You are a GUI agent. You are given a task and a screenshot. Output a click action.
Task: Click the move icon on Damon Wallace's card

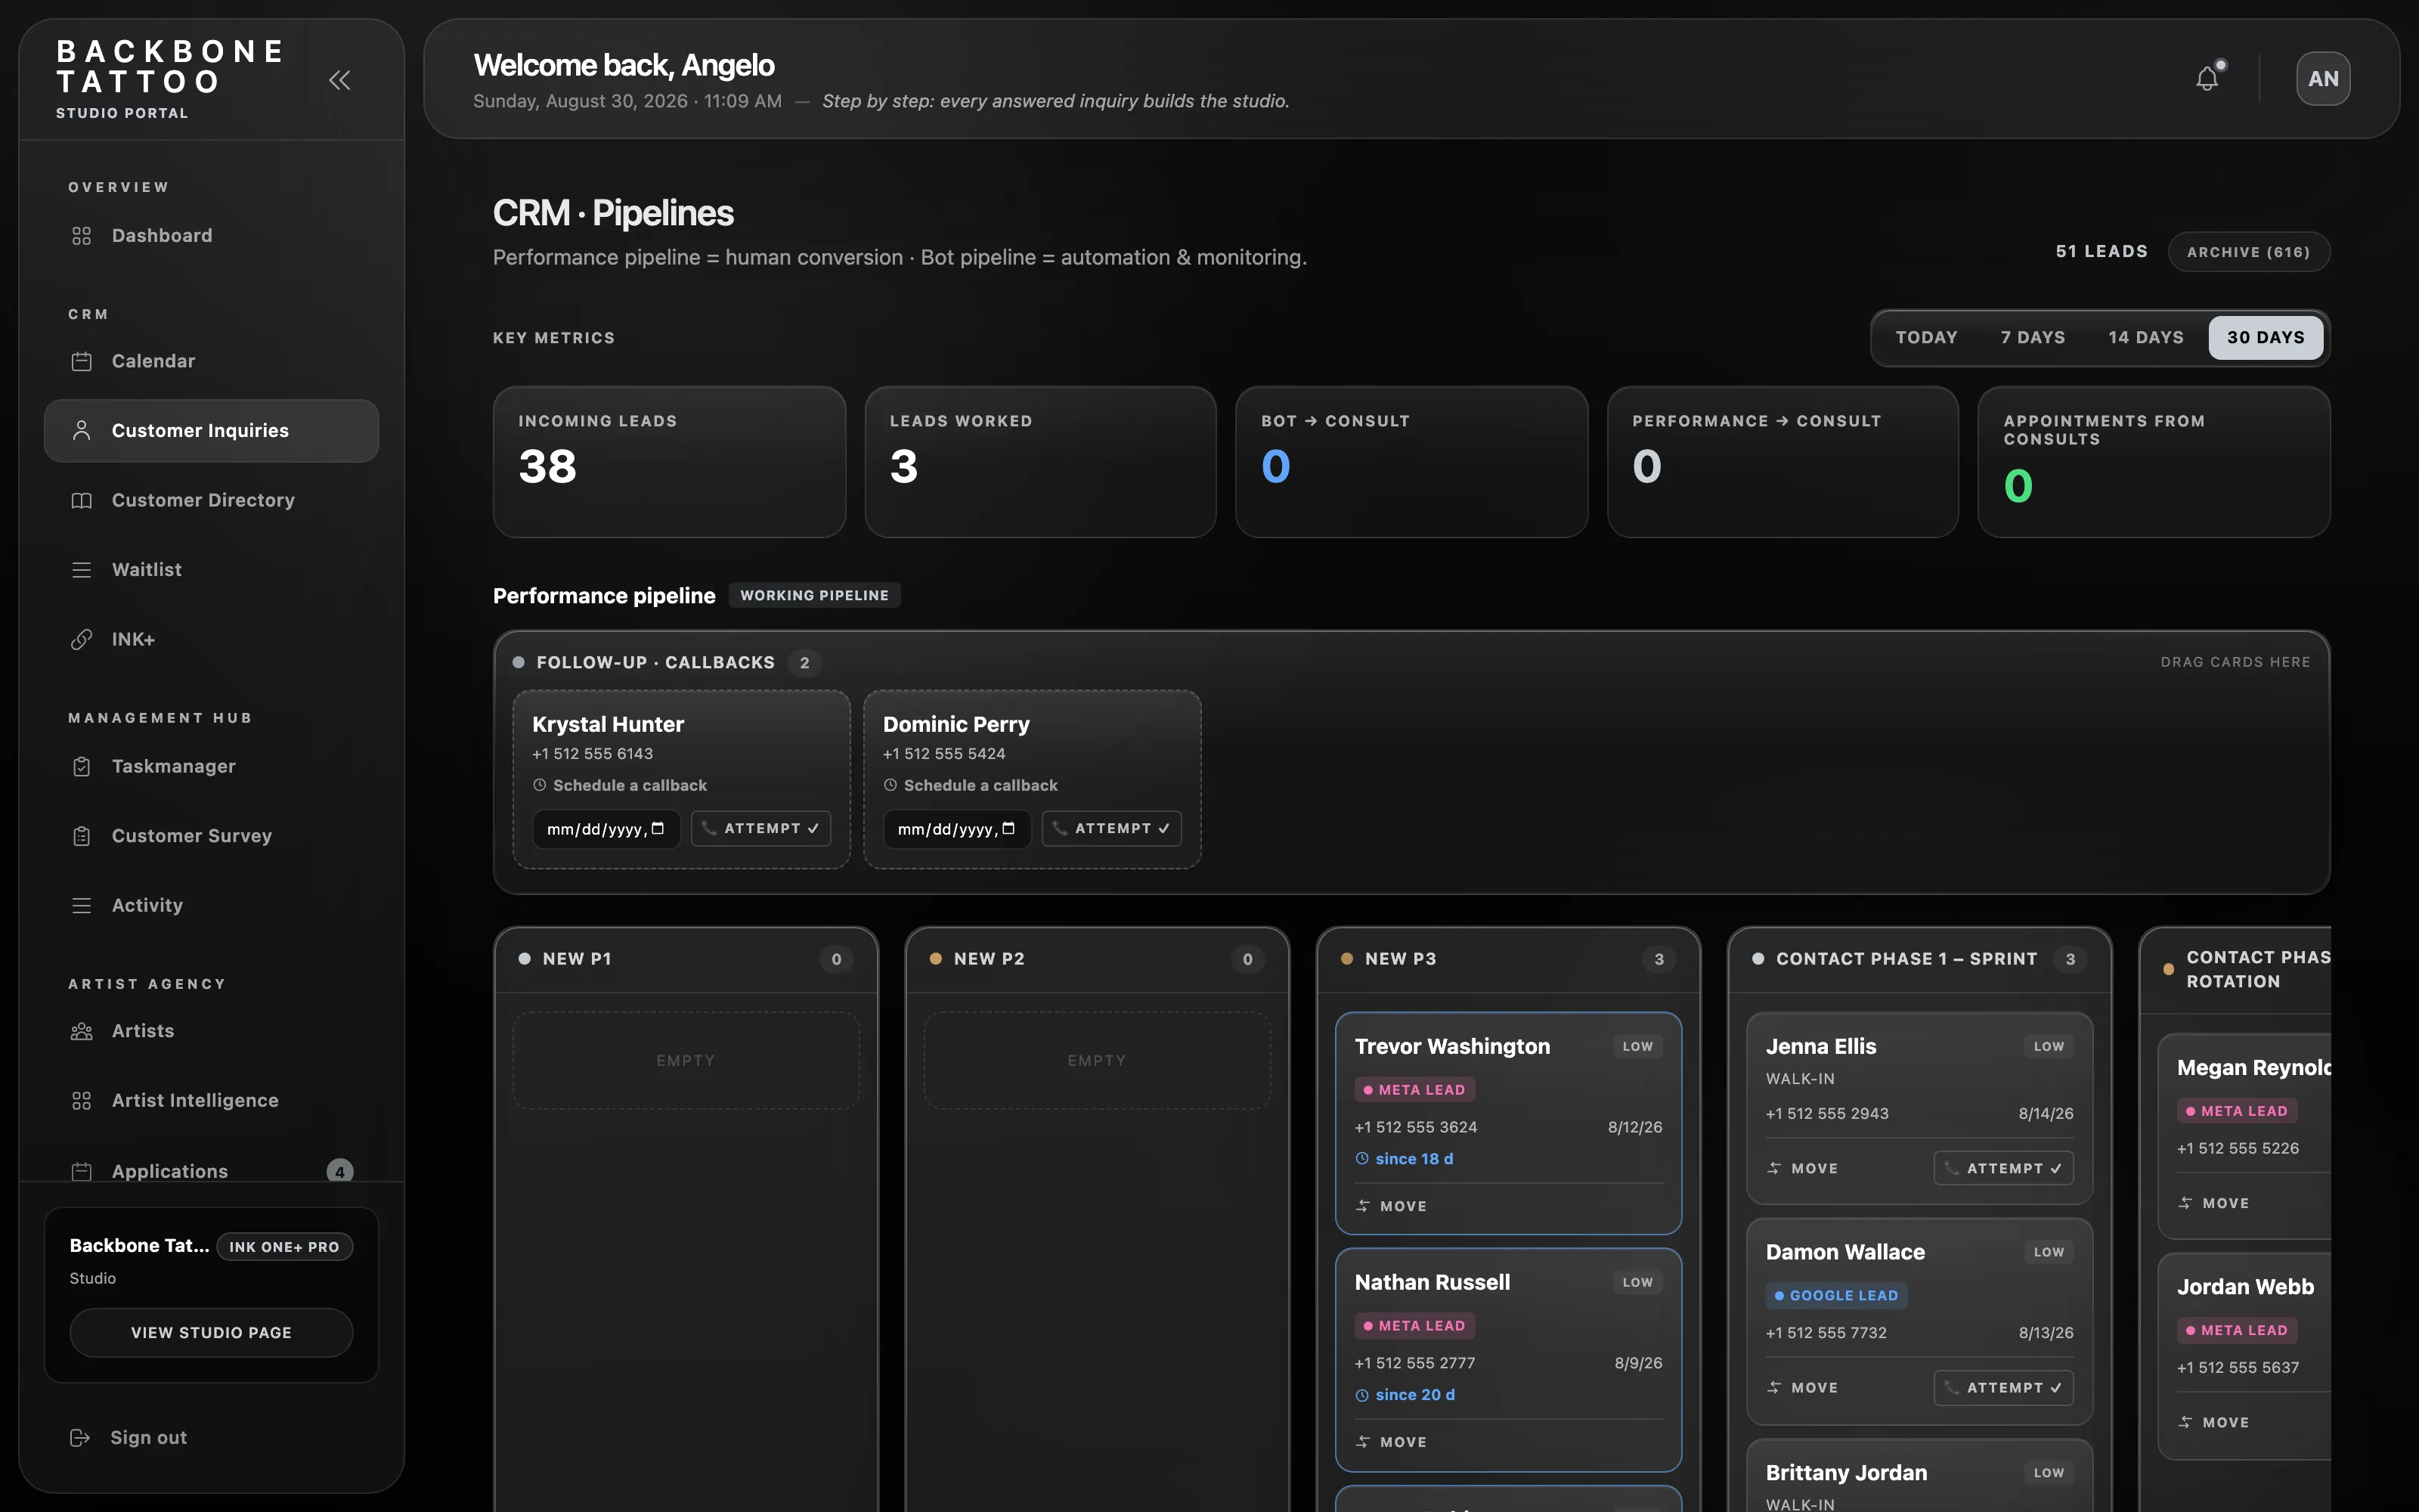[1774, 1387]
